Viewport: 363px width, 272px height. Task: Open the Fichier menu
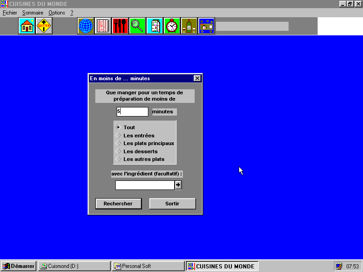[10, 13]
